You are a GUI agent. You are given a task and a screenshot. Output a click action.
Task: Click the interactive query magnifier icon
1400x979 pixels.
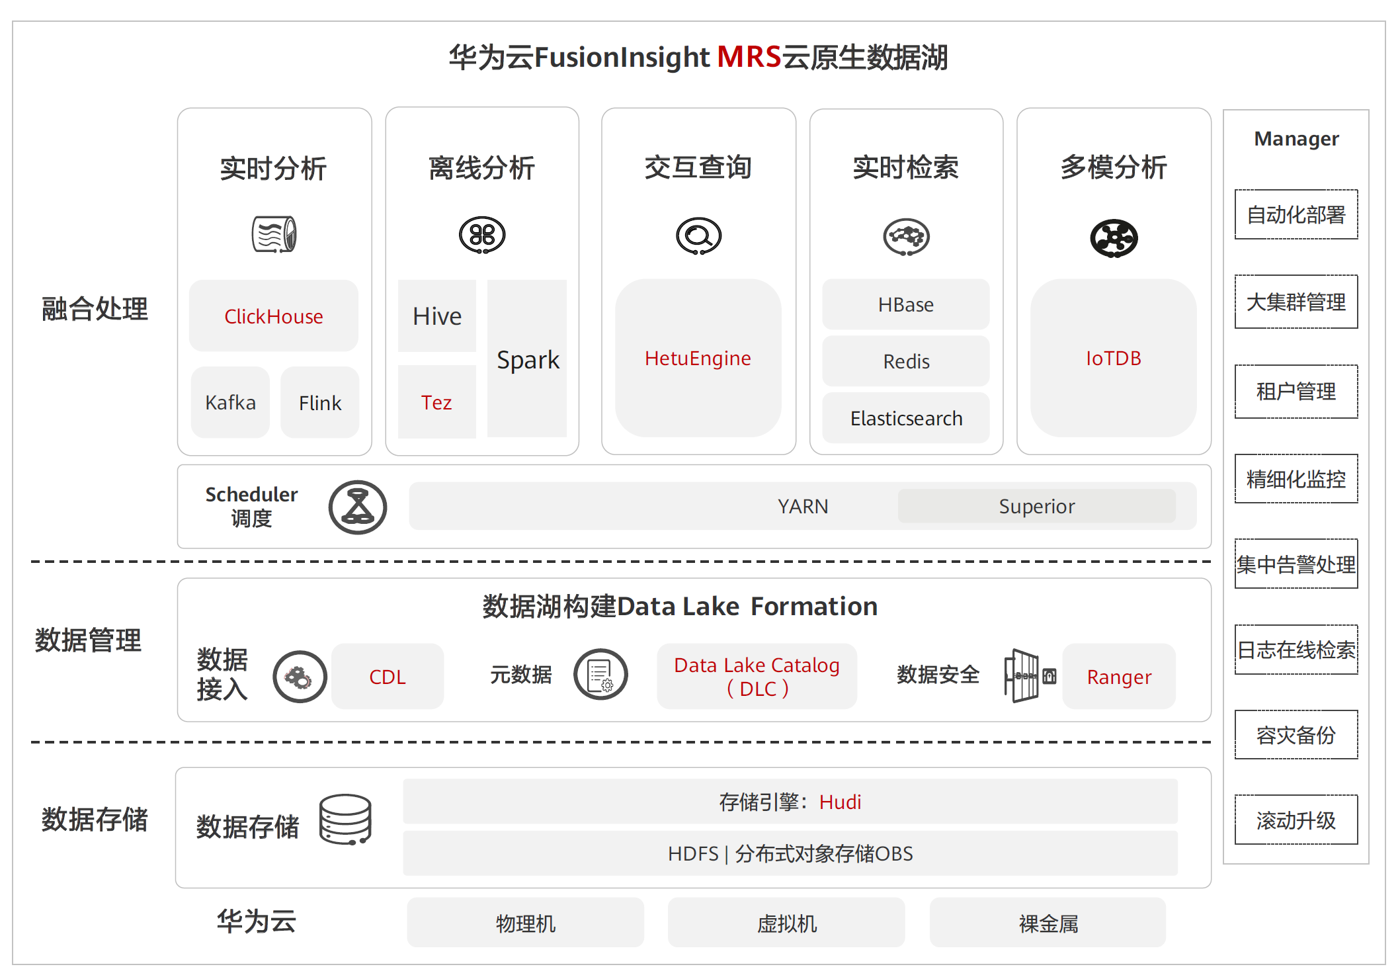click(698, 236)
